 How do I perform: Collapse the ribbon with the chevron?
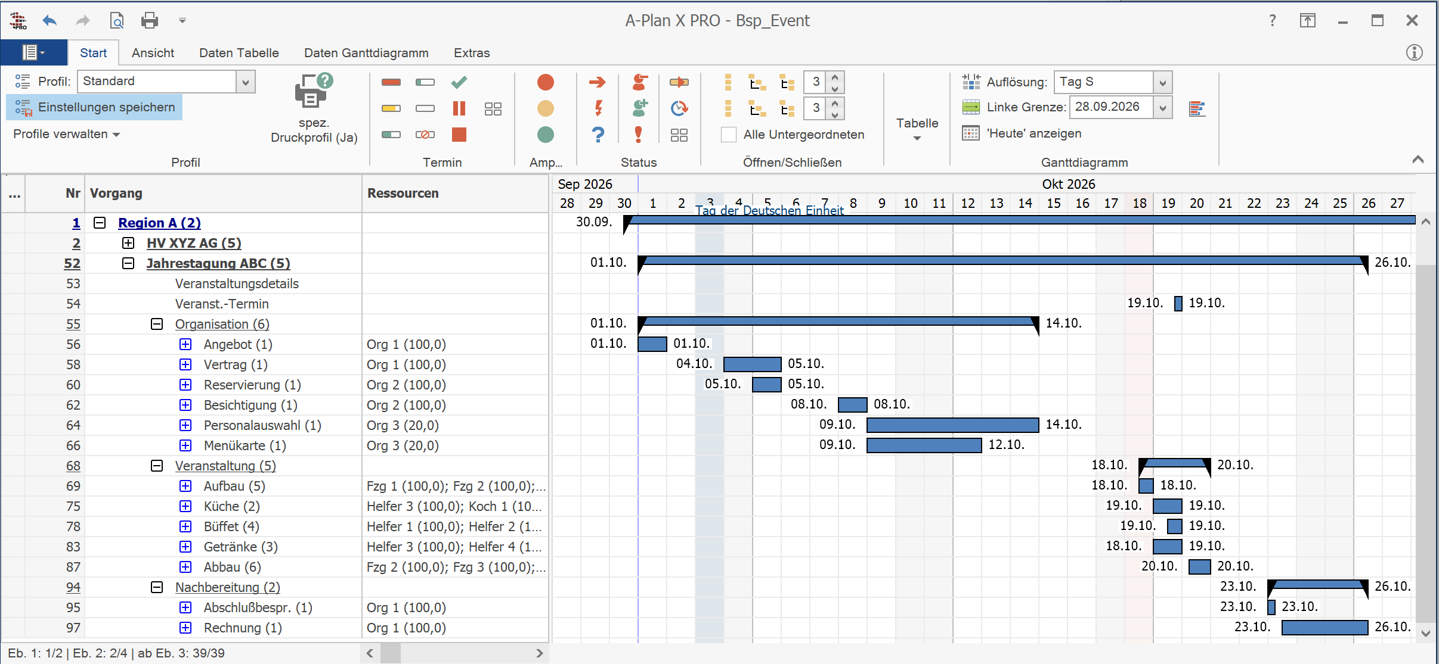pyautogui.click(x=1418, y=159)
